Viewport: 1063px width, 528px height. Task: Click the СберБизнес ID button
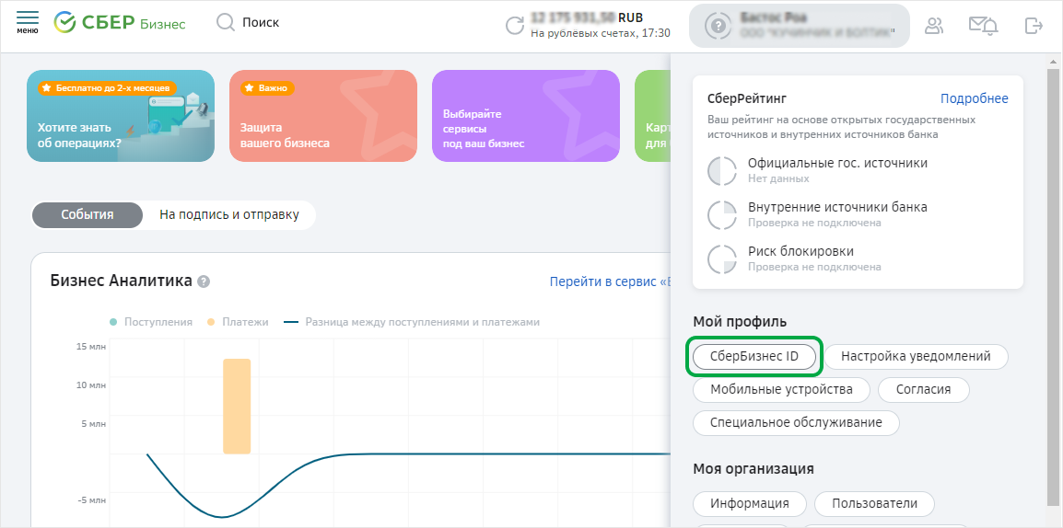[x=754, y=357]
